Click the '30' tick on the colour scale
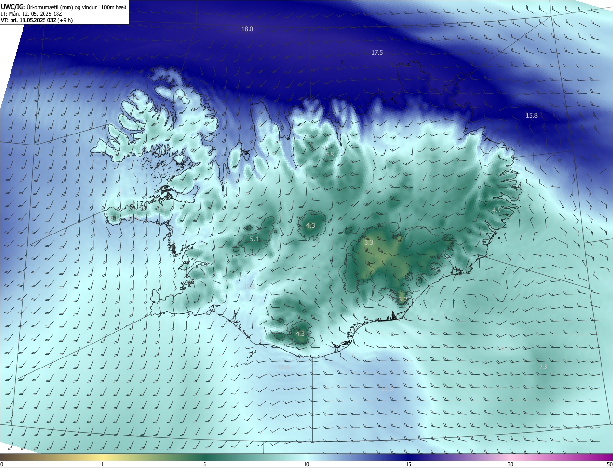Screen dimensions: 613x468 [511, 464]
